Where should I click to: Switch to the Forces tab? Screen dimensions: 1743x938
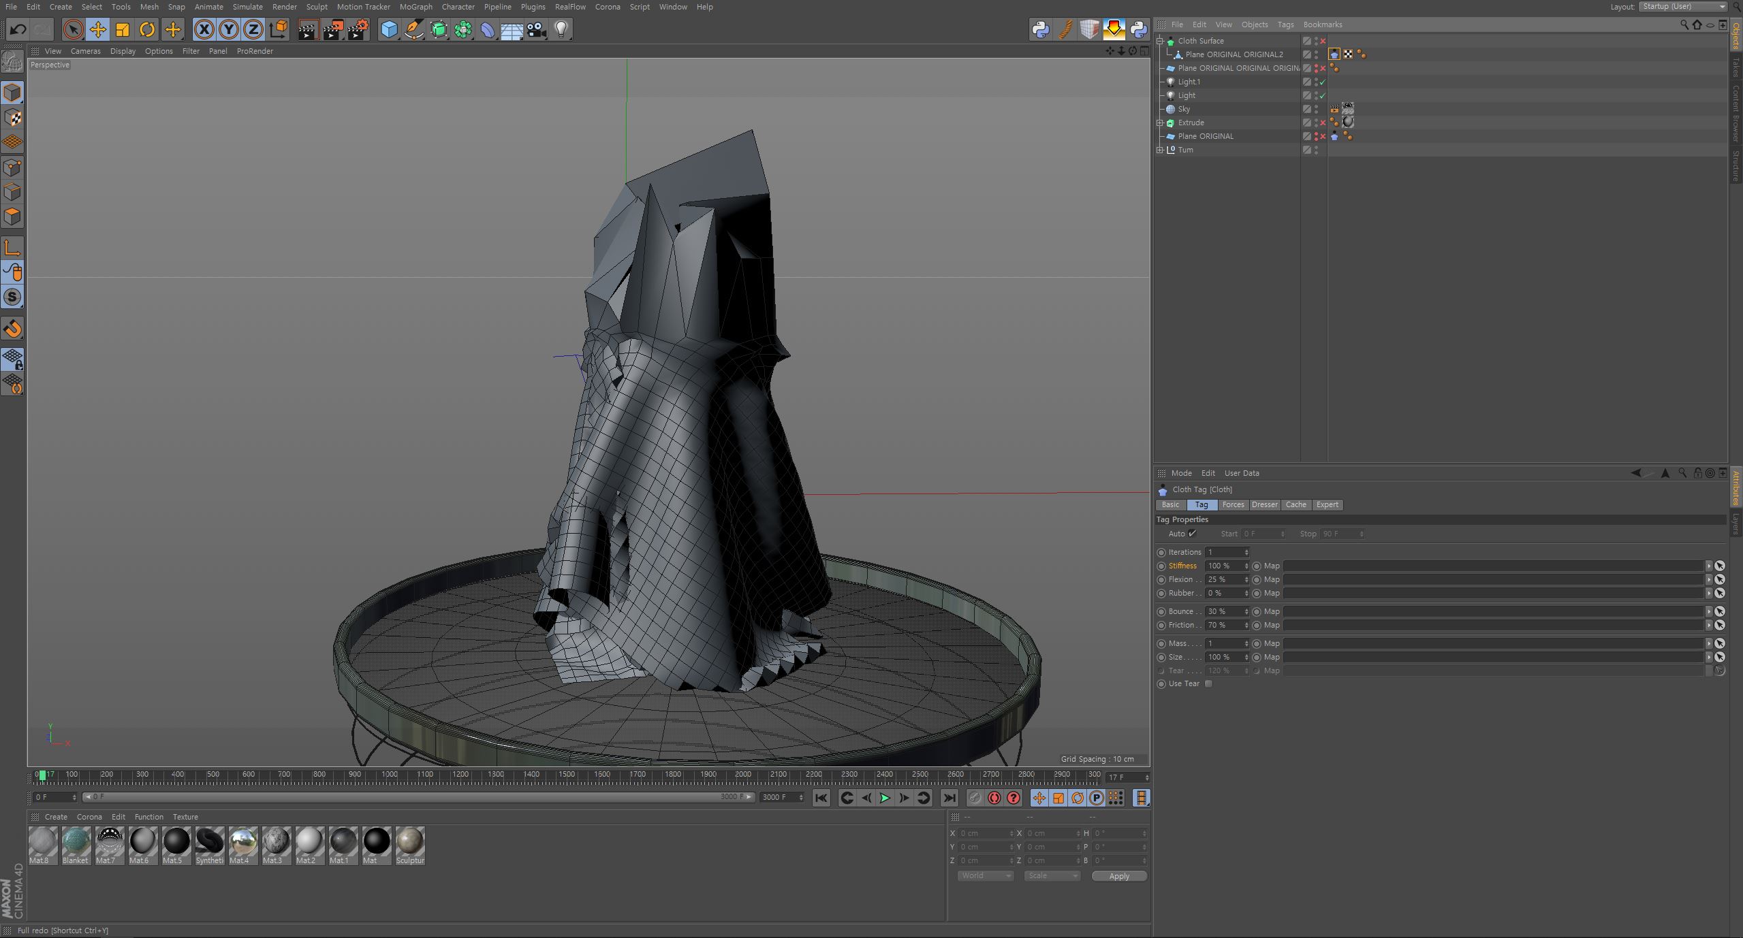(x=1233, y=504)
